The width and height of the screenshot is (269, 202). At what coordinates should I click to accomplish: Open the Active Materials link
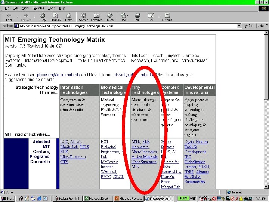(x=145, y=157)
